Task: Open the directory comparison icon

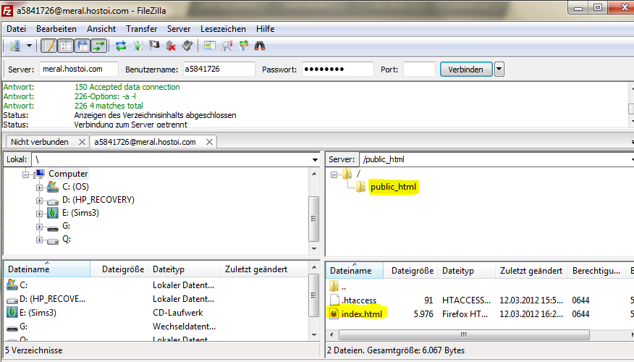Action: pos(227,46)
